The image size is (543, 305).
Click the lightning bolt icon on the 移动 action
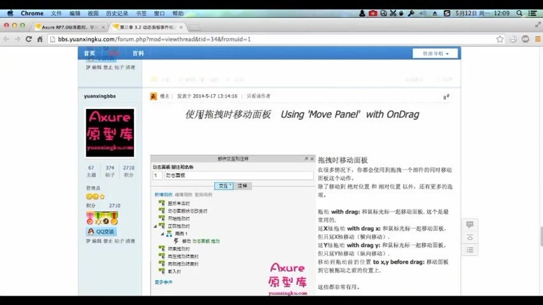pyautogui.click(x=176, y=240)
